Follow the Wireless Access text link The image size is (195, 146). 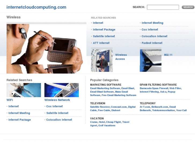coord(121,57)
